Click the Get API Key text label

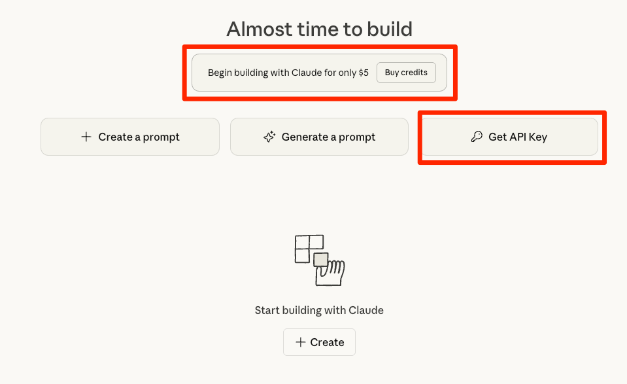(x=518, y=137)
